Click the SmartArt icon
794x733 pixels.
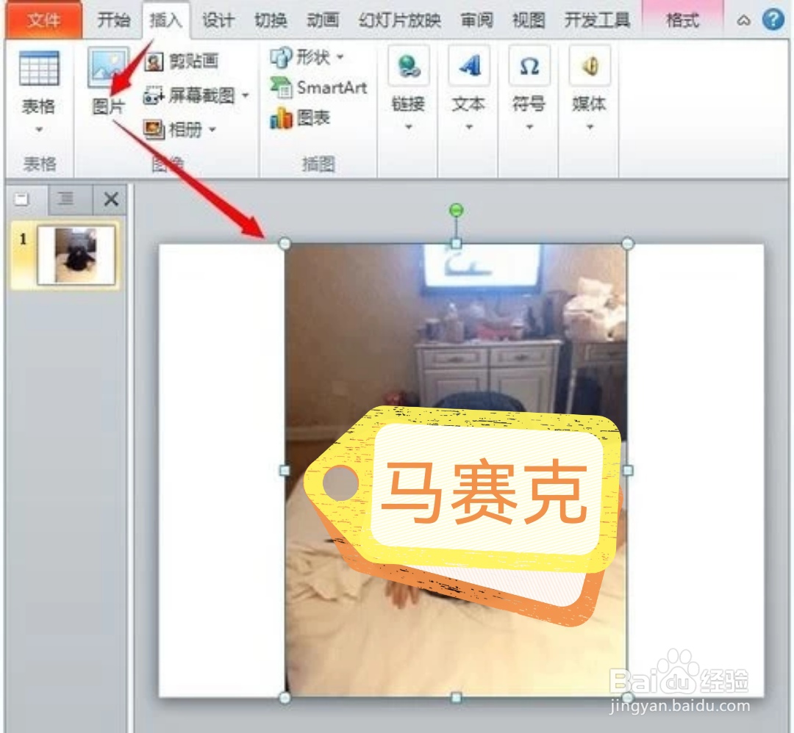click(x=281, y=87)
